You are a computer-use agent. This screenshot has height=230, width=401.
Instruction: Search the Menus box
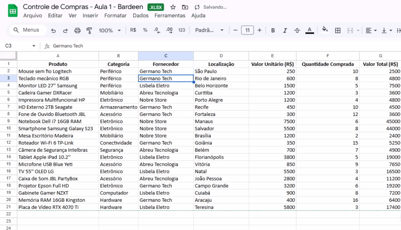28,30
